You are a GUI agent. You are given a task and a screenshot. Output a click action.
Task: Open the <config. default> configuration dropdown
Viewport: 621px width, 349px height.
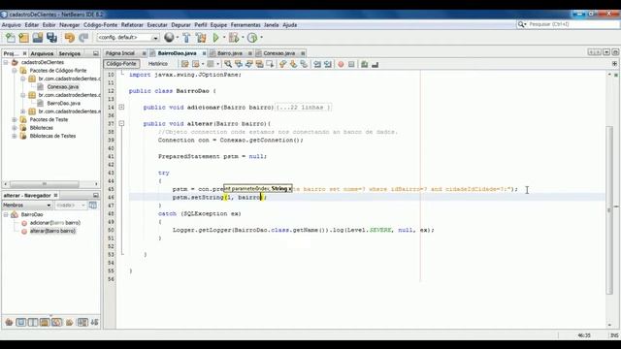click(x=127, y=38)
